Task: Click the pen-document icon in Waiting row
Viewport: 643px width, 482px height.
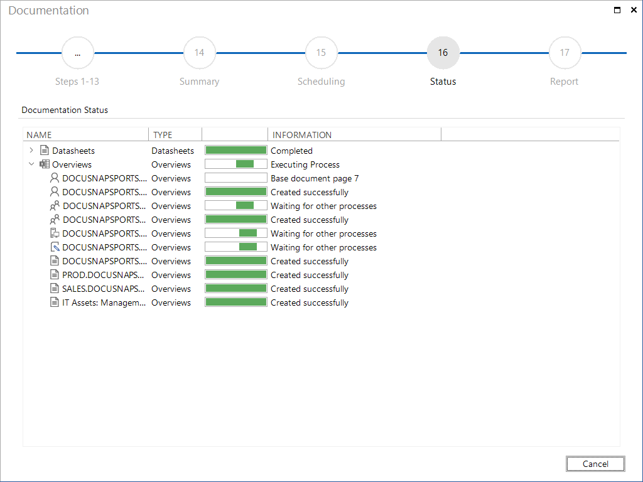Action: [x=55, y=247]
